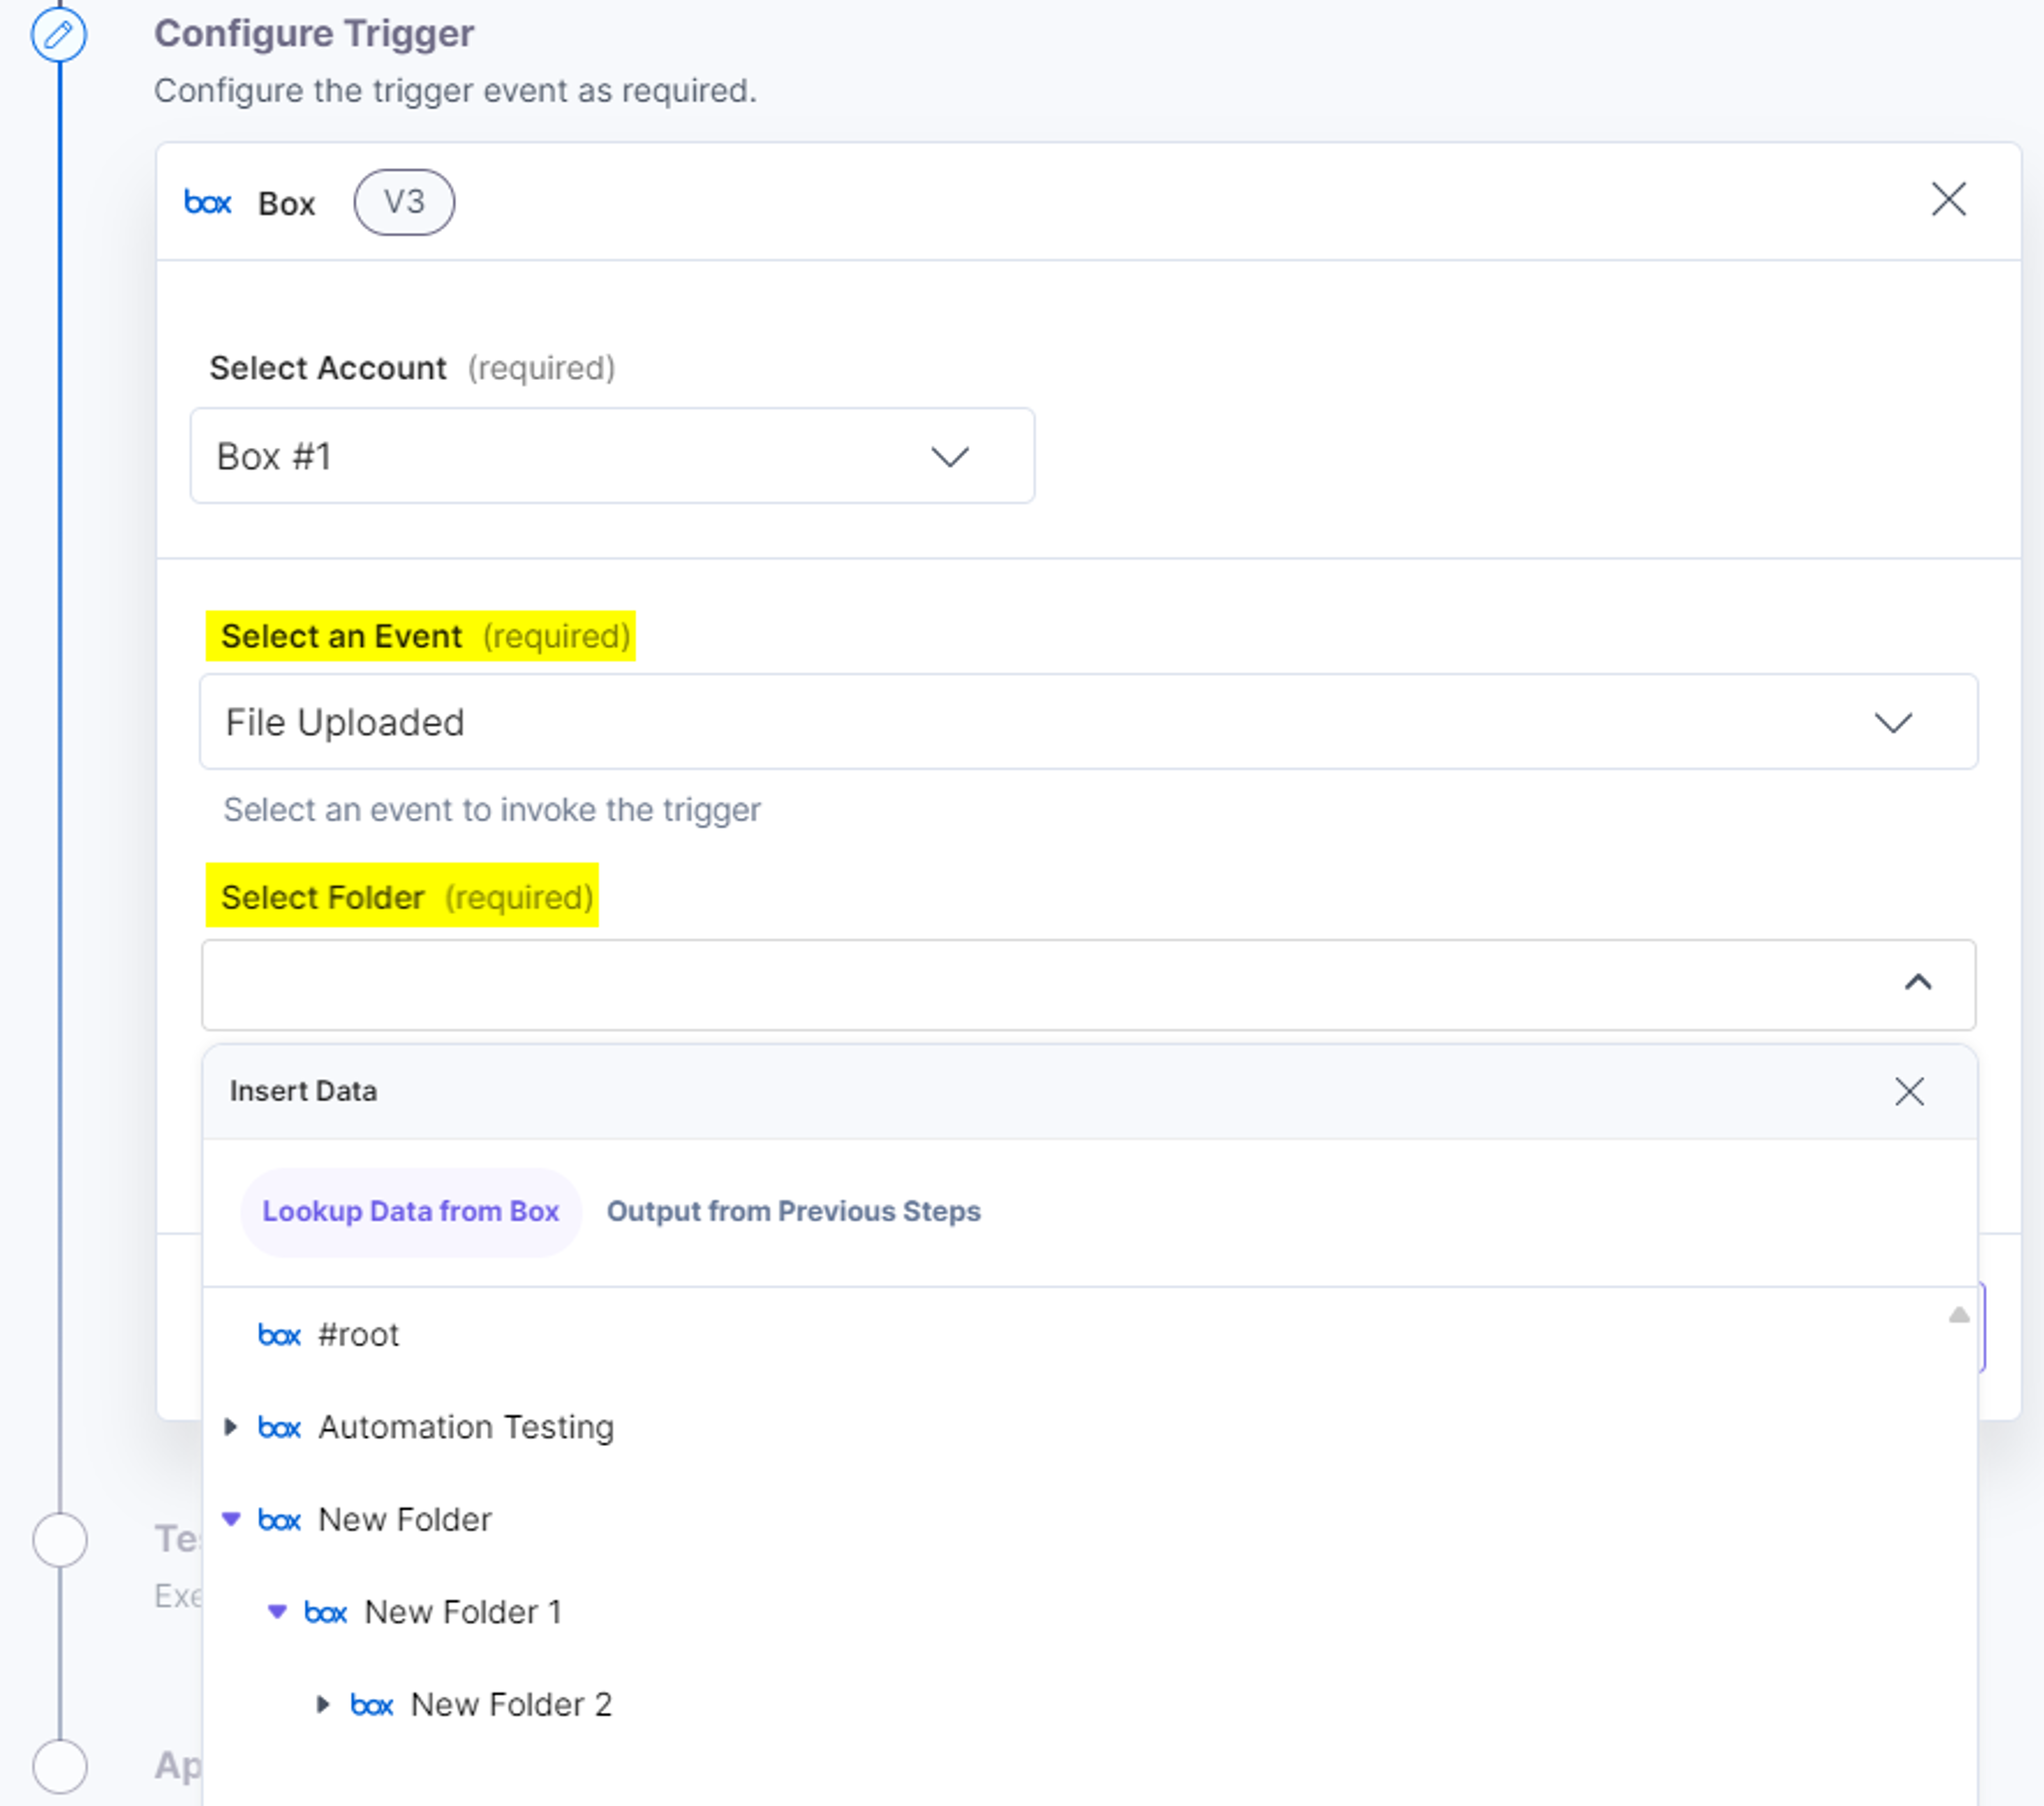Viewport: 2044px width, 1806px height.
Task: Open the Select an Event dropdown
Action: [x=1088, y=722]
